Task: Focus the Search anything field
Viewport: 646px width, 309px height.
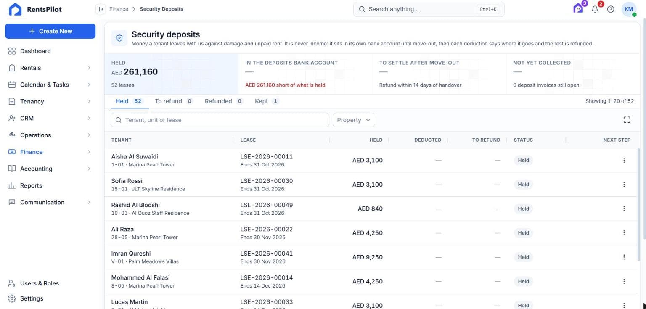Action: [429, 9]
